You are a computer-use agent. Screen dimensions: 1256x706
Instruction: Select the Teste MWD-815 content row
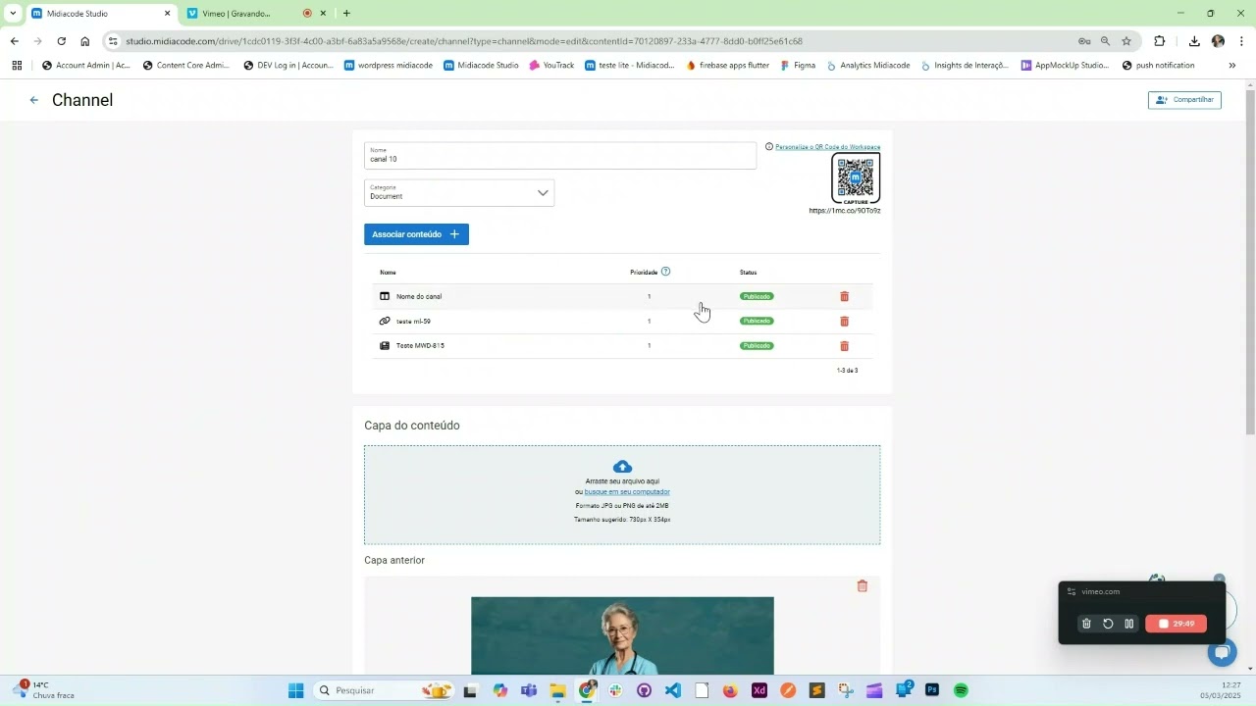tap(622, 345)
